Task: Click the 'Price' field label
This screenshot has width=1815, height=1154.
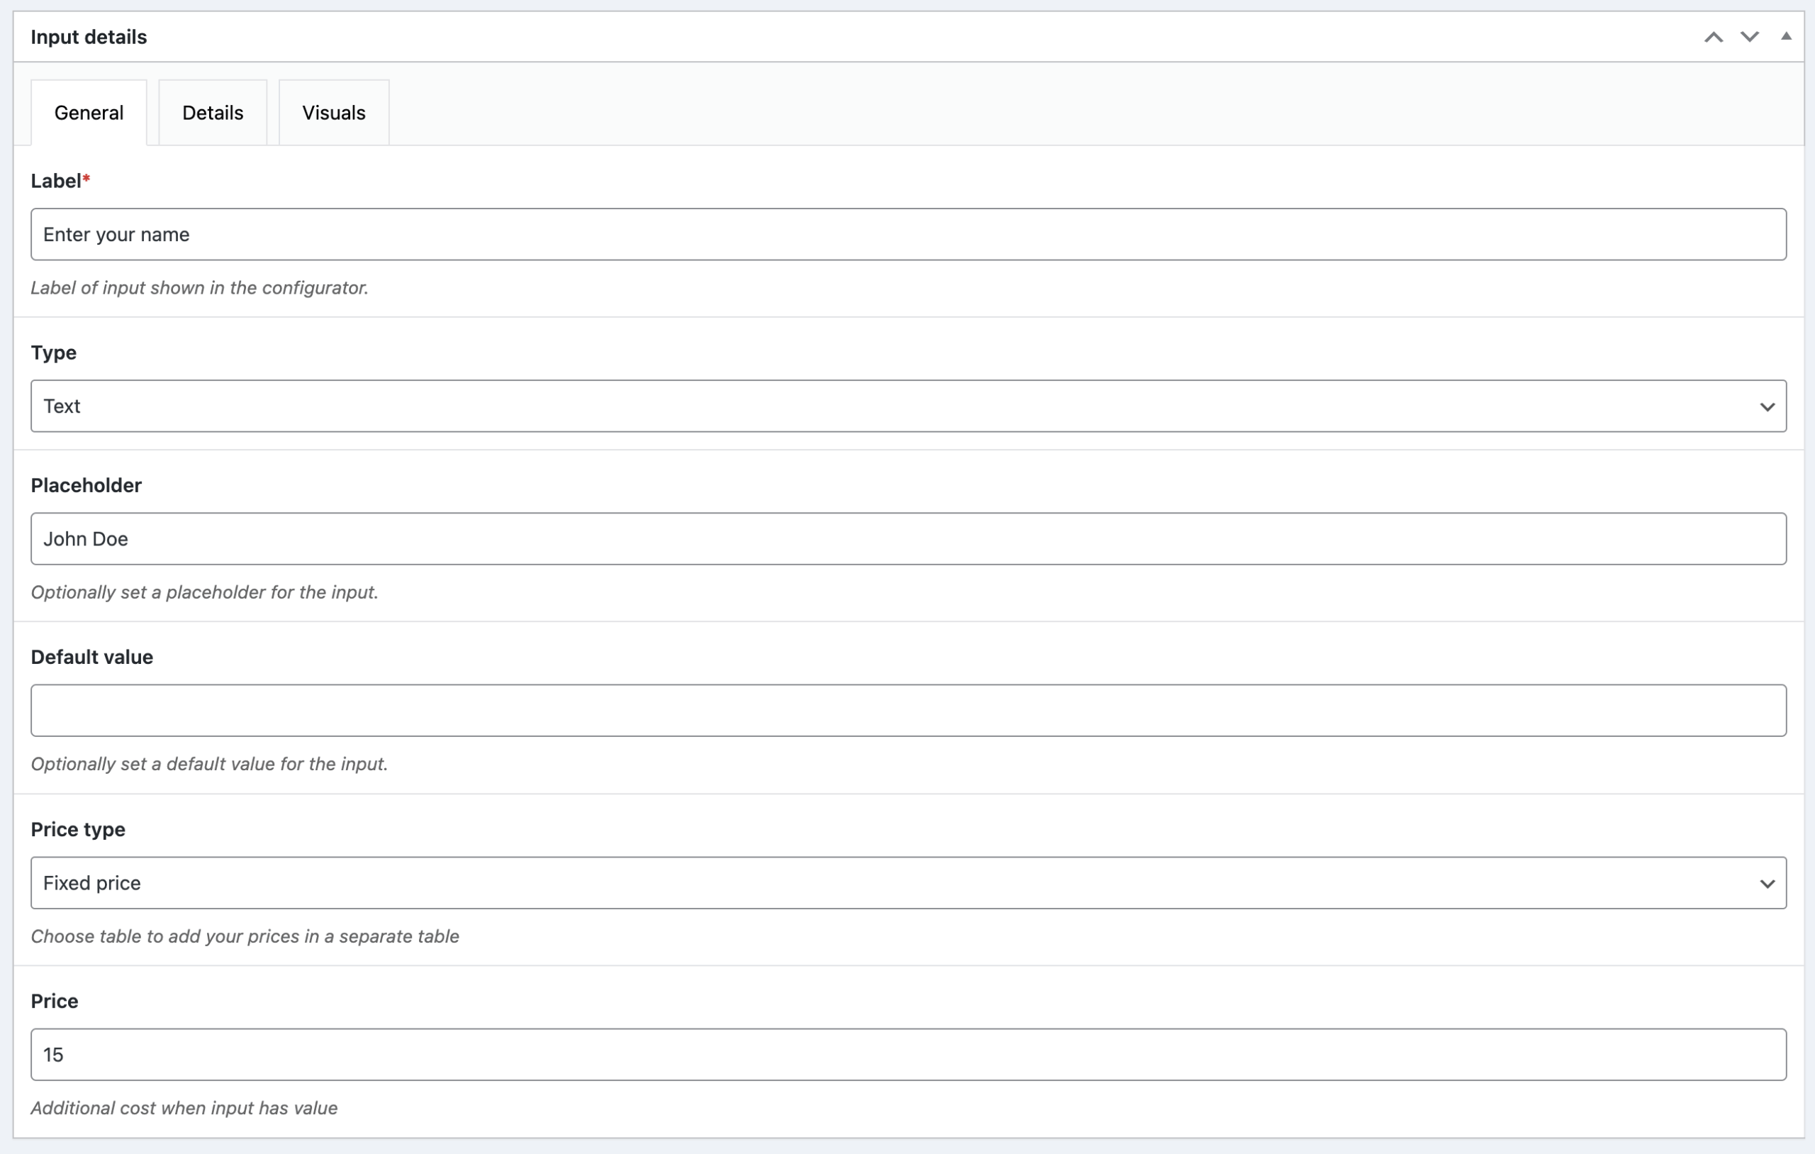Action: click(55, 1001)
